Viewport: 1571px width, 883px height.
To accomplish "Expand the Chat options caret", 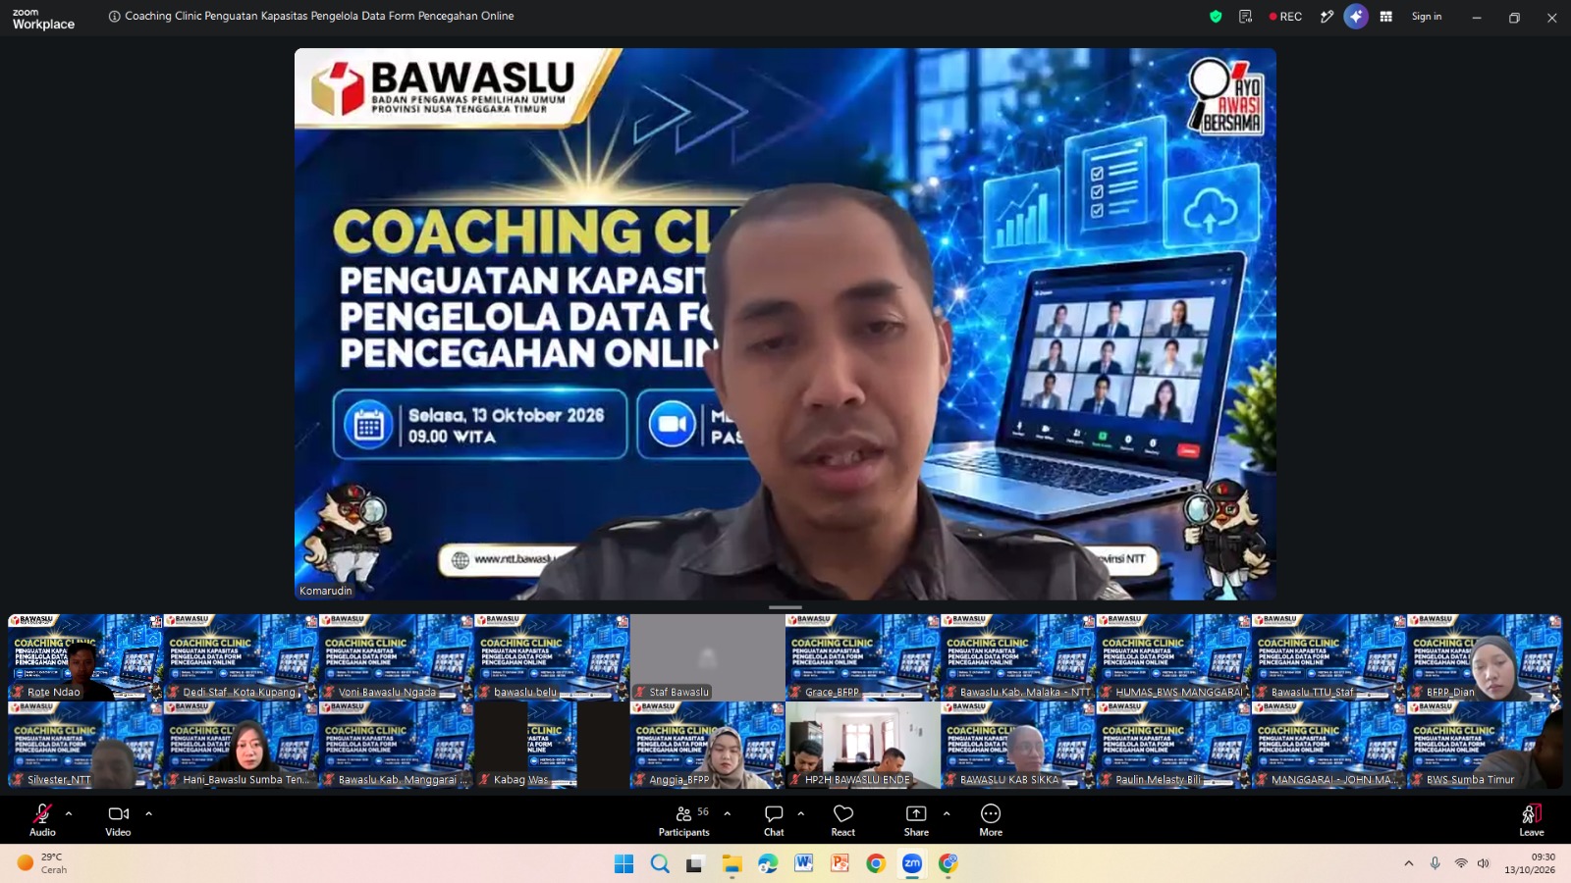I will [801, 813].
